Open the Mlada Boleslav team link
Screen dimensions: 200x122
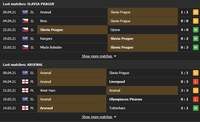(x=51, y=47)
